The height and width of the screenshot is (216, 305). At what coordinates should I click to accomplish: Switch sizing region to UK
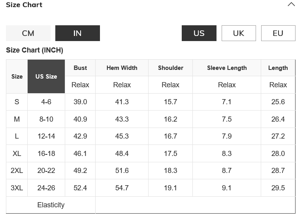(x=239, y=33)
